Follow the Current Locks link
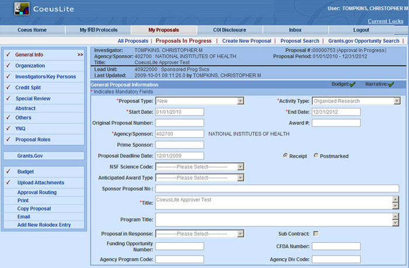The image size is (409, 268). 385,21
